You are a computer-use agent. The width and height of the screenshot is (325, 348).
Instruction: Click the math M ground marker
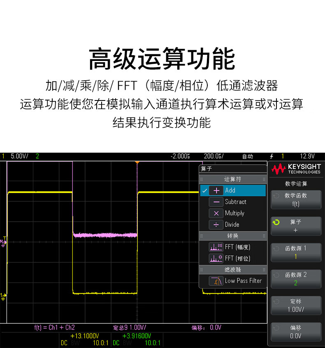point(3,243)
